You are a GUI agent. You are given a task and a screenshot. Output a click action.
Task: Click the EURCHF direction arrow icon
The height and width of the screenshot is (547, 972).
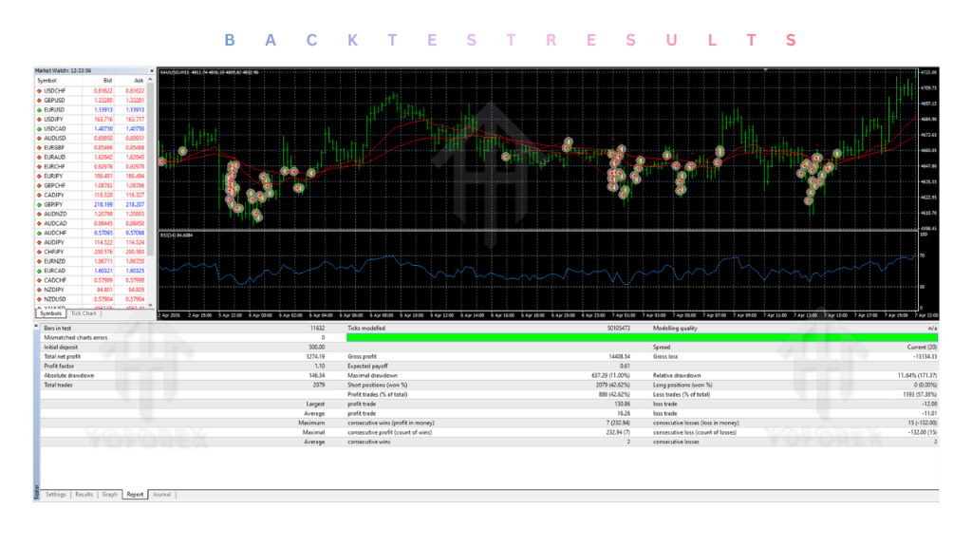(40, 167)
